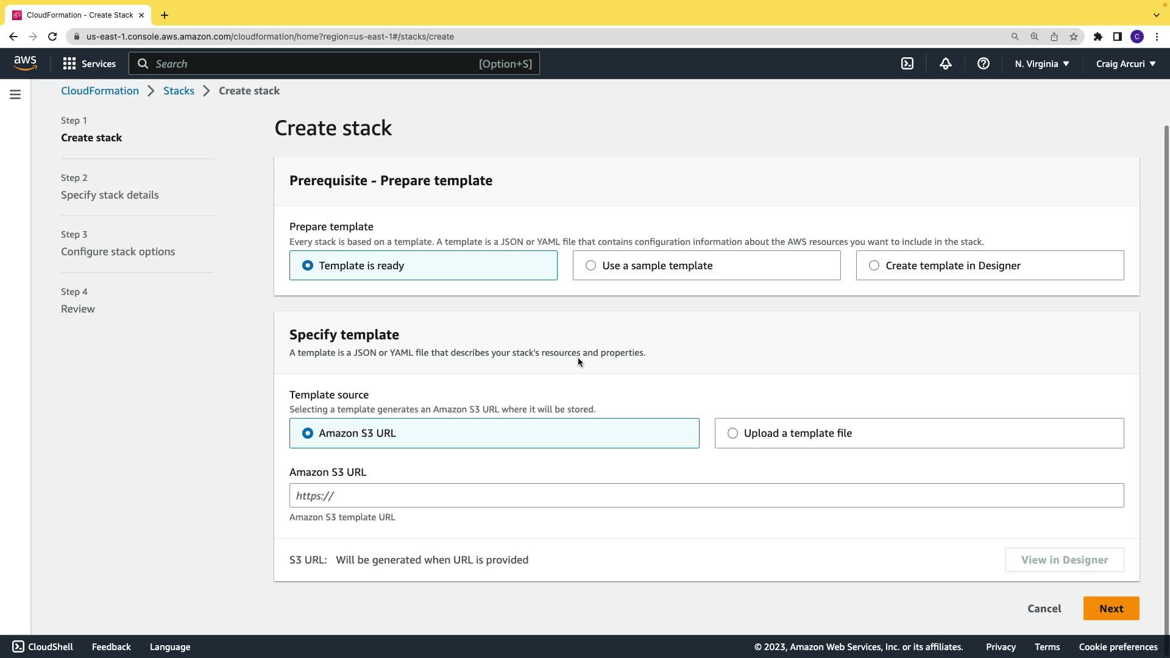
Task: Expand the side navigation hamburger menu
Action: click(x=15, y=94)
